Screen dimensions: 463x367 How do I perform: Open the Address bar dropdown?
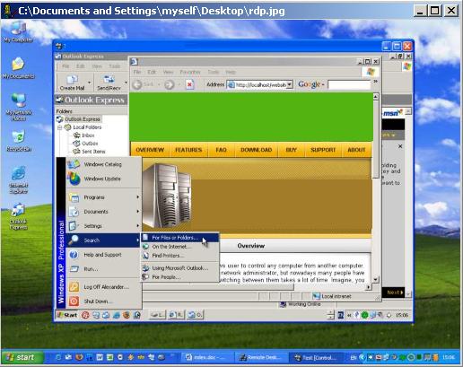(289, 85)
